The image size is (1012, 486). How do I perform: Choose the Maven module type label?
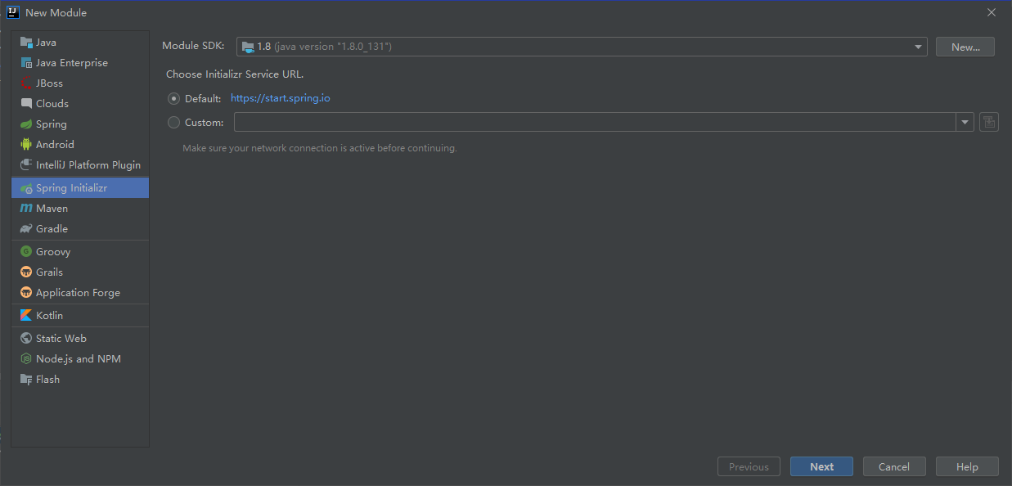[x=52, y=209]
